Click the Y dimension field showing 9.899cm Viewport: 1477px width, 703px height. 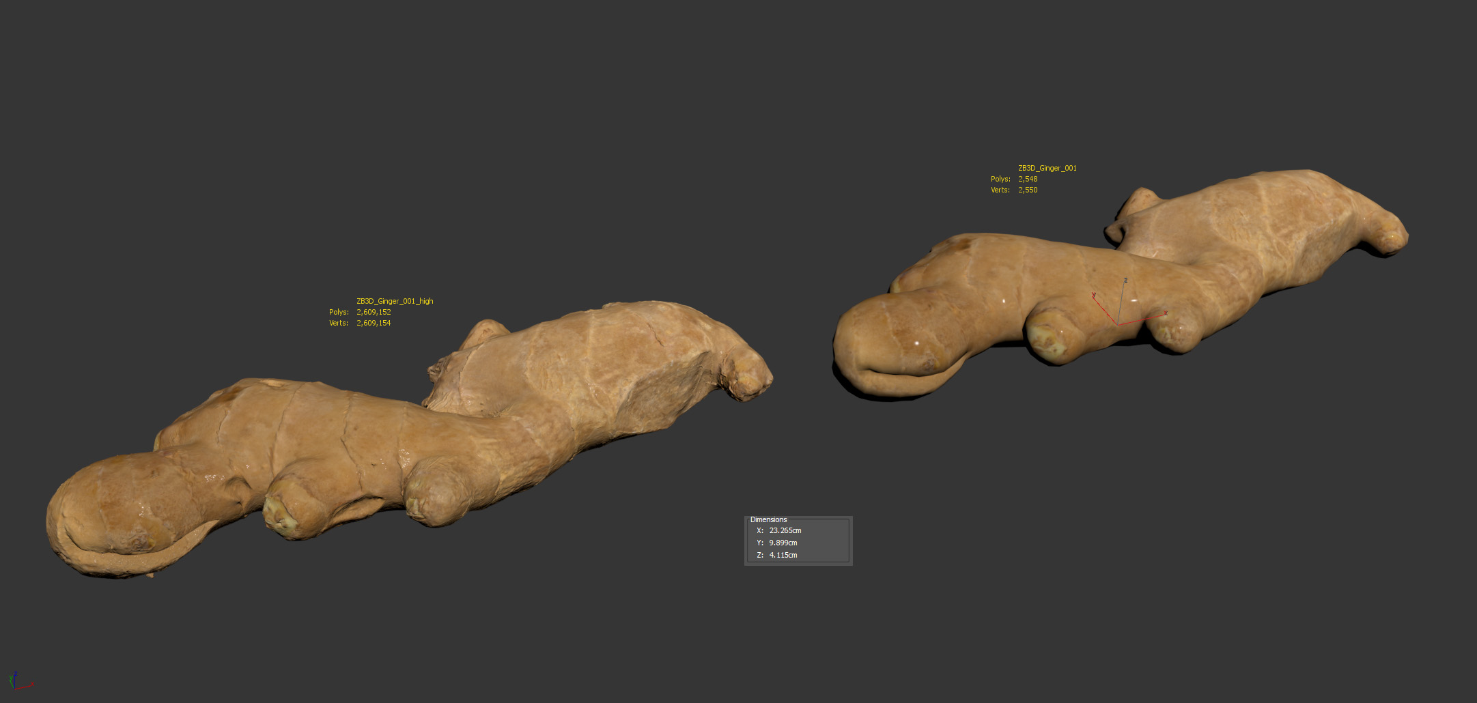783,543
